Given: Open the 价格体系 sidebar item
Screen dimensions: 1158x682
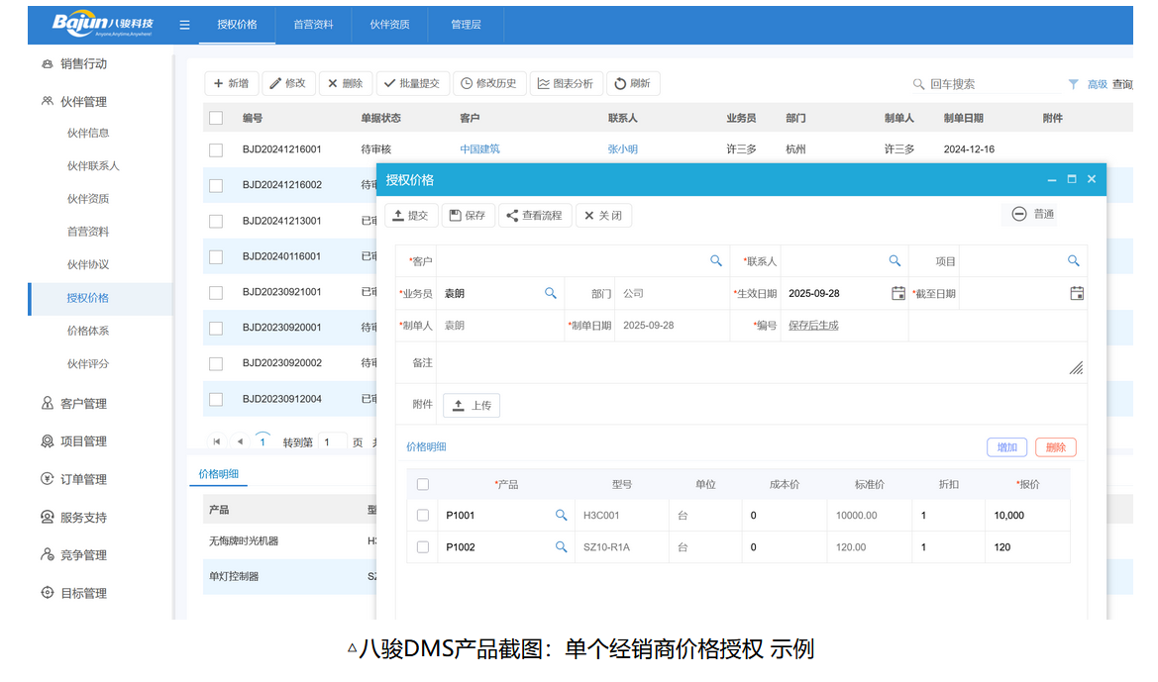Looking at the screenshot, I should click(88, 331).
